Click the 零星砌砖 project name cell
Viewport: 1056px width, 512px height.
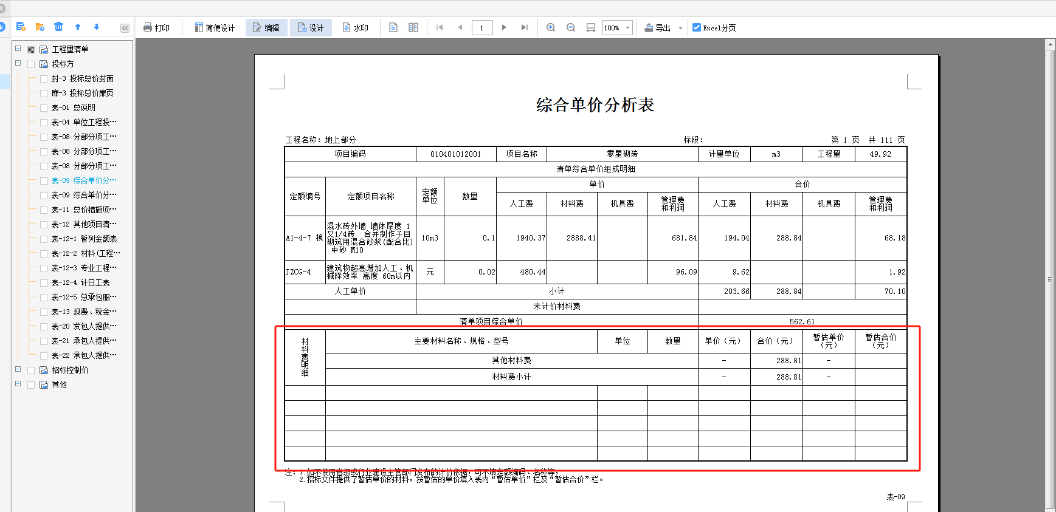(x=622, y=154)
